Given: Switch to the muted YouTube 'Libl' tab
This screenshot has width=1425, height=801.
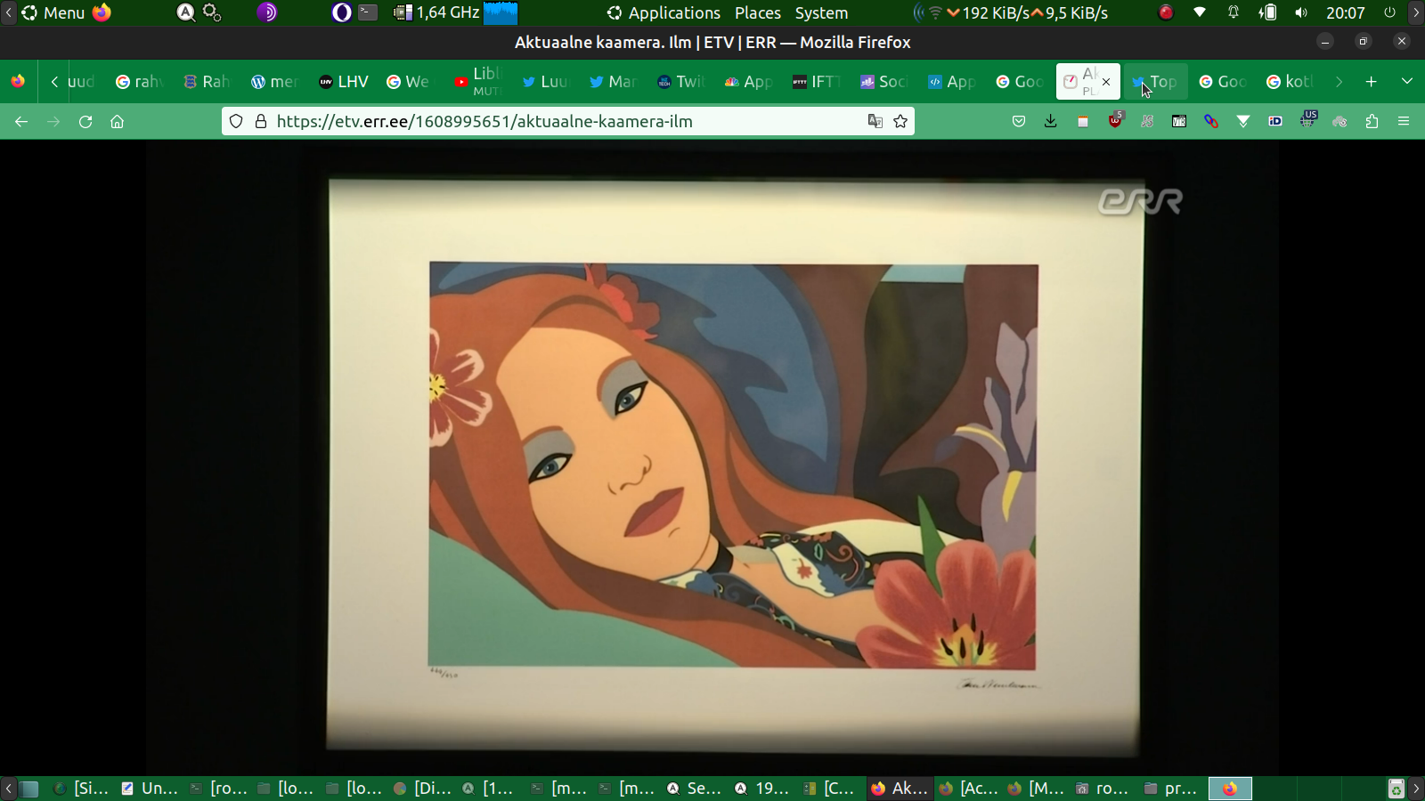Looking at the screenshot, I should (x=479, y=82).
